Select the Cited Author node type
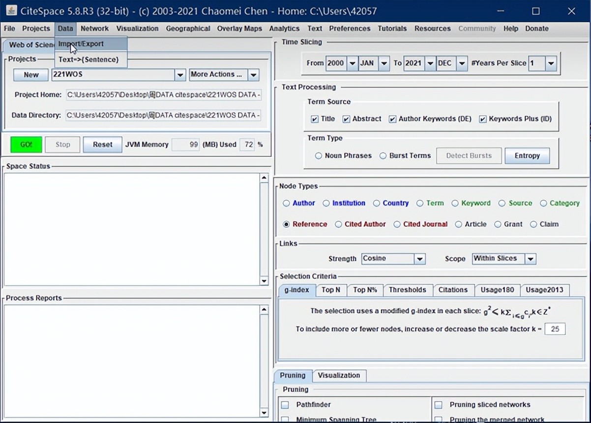Image resolution: width=591 pixels, height=423 pixels. coord(338,224)
